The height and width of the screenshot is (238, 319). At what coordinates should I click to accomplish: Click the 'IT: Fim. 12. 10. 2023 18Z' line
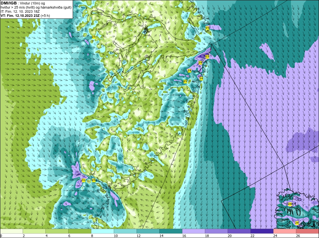point(20,11)
